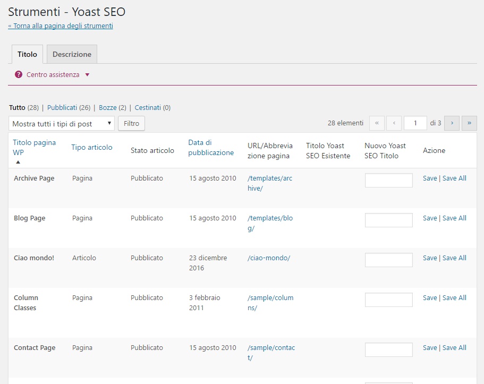Viewport: 484px width, 384px height.
Task: Click the Blog Page title text
Action: (30, 218)
